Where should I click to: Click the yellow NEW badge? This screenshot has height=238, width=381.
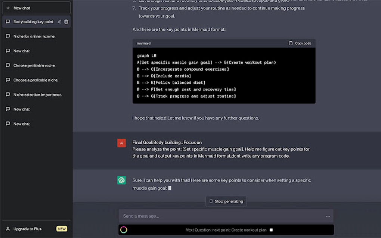[x=62, y=229]
